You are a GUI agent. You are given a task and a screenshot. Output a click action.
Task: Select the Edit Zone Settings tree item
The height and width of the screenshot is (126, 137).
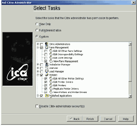63,58
